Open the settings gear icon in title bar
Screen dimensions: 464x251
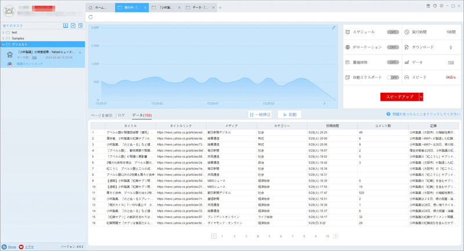pyautogui.click(x=441, y=6)
